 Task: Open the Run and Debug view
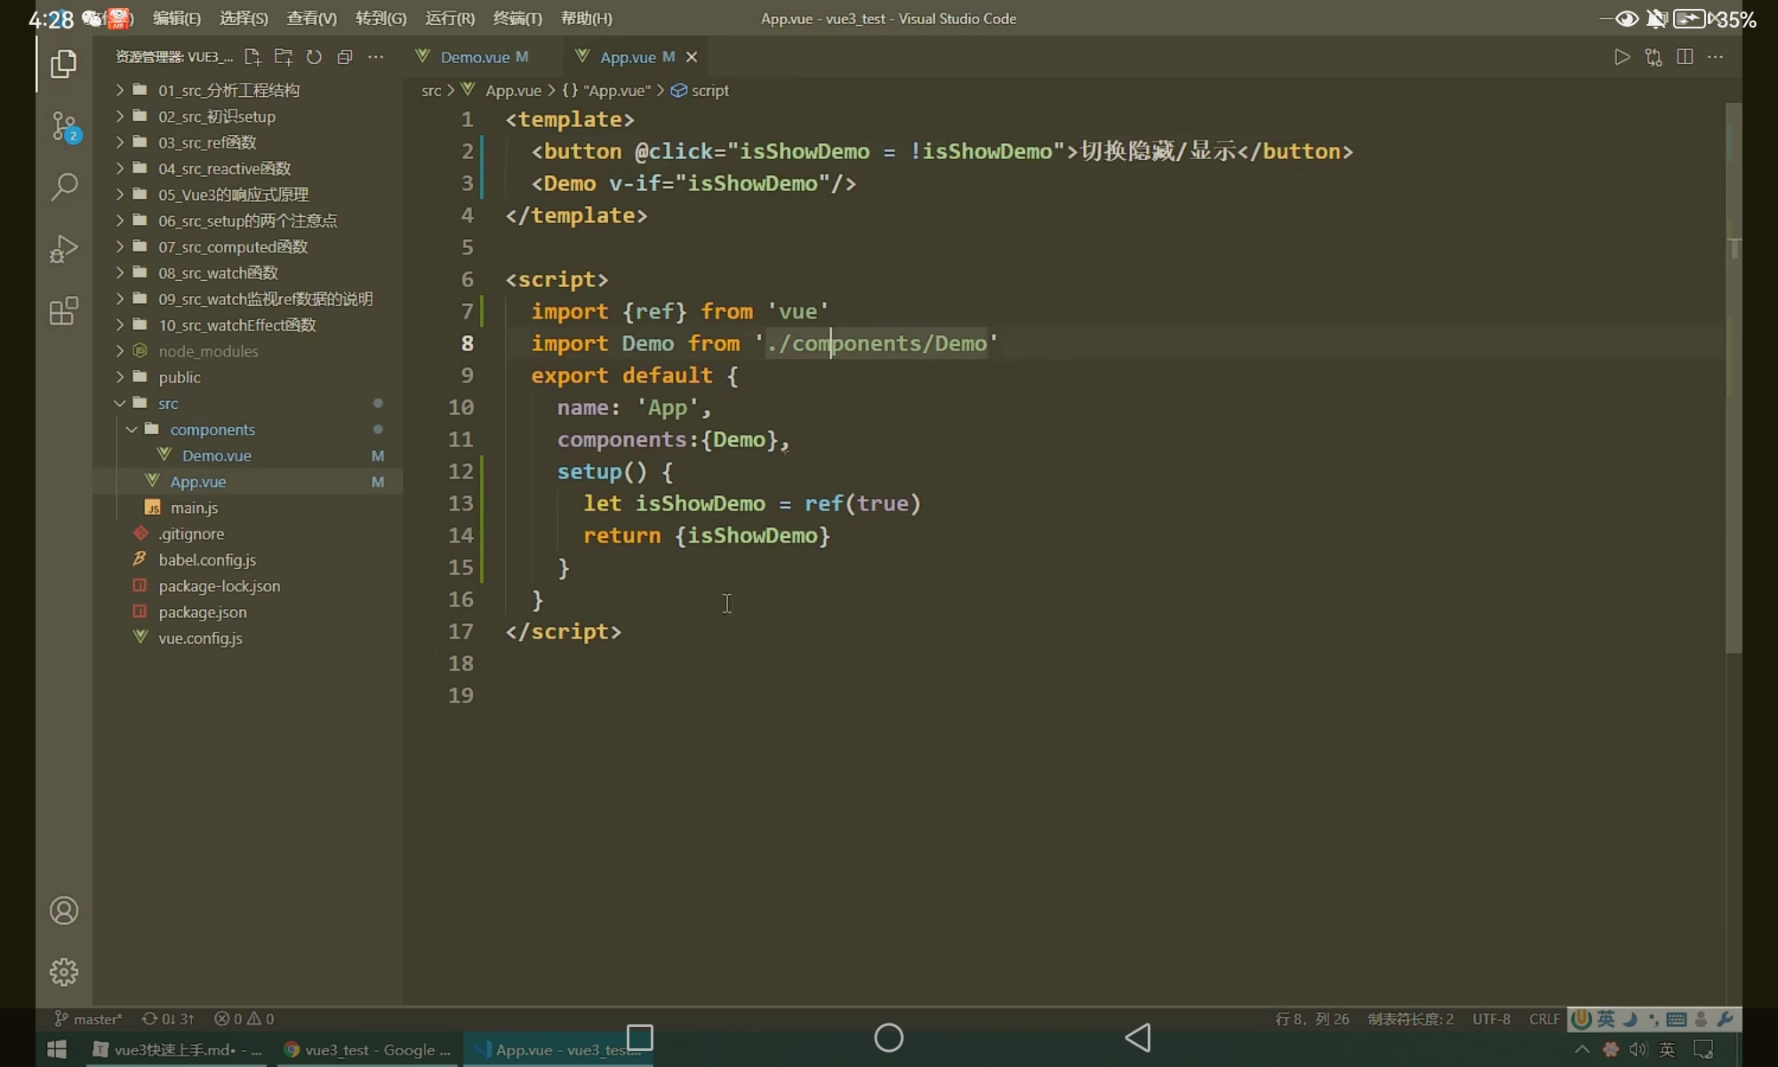click(x=64, y=249)
